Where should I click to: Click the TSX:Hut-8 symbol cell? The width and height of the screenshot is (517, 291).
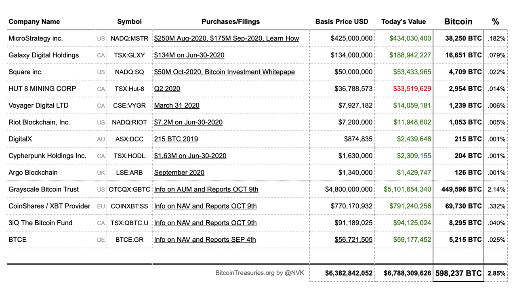click(x=129, y=89)
